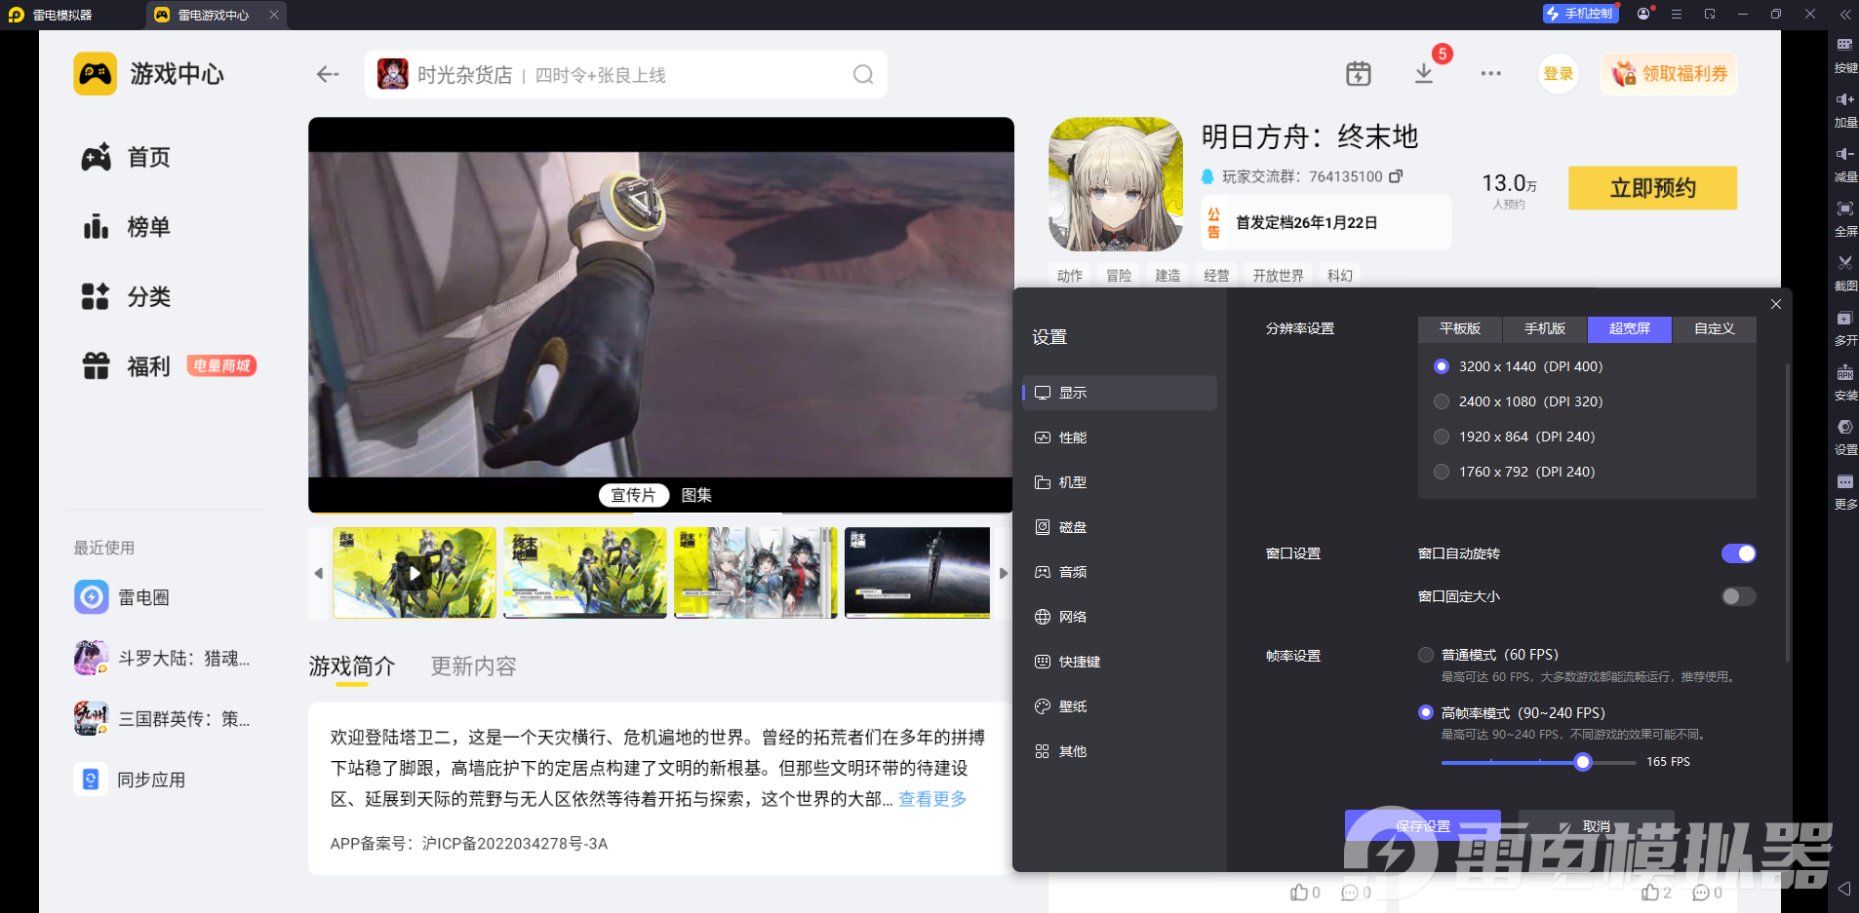The image size is (1859, 913).
Task: Go back using the arrow beside search
Action: (x=328, y=74)
